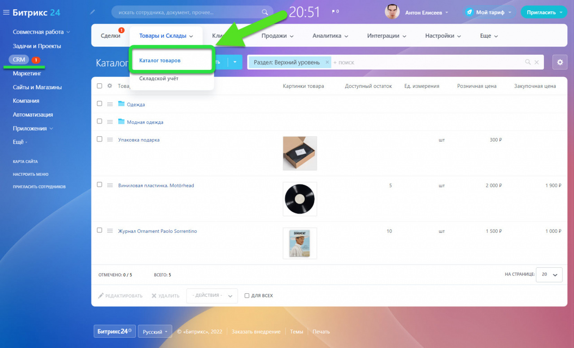Click the pencil icon of Редактировать
Image resolution: width=574 pixels, height=348 pixels.
click(x=101, y=296)
